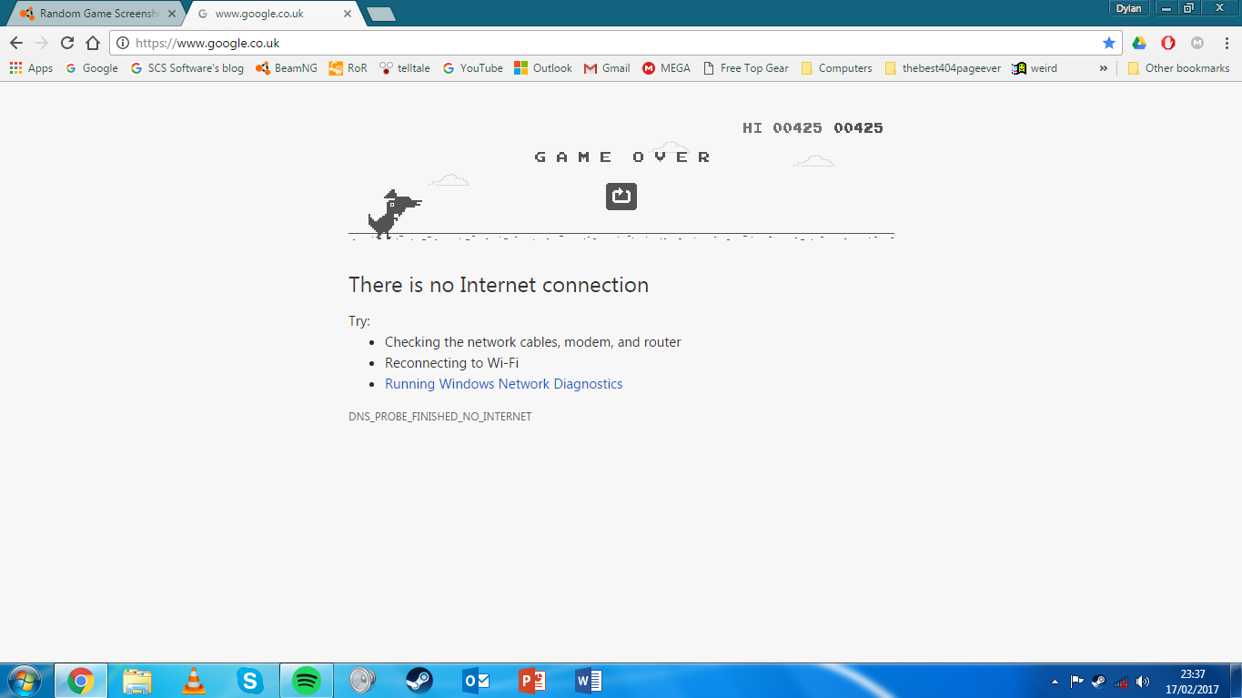
Task: Open the RoR bookmark
Action: pyautogui.click(x=348, y=68)
